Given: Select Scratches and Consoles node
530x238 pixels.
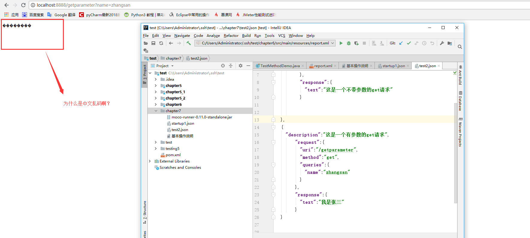Looking at the screenshot, I should pos(180,168).
